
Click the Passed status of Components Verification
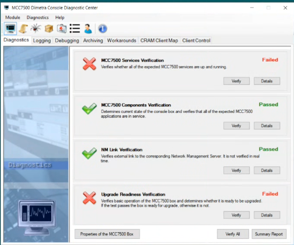pos(269,105)
